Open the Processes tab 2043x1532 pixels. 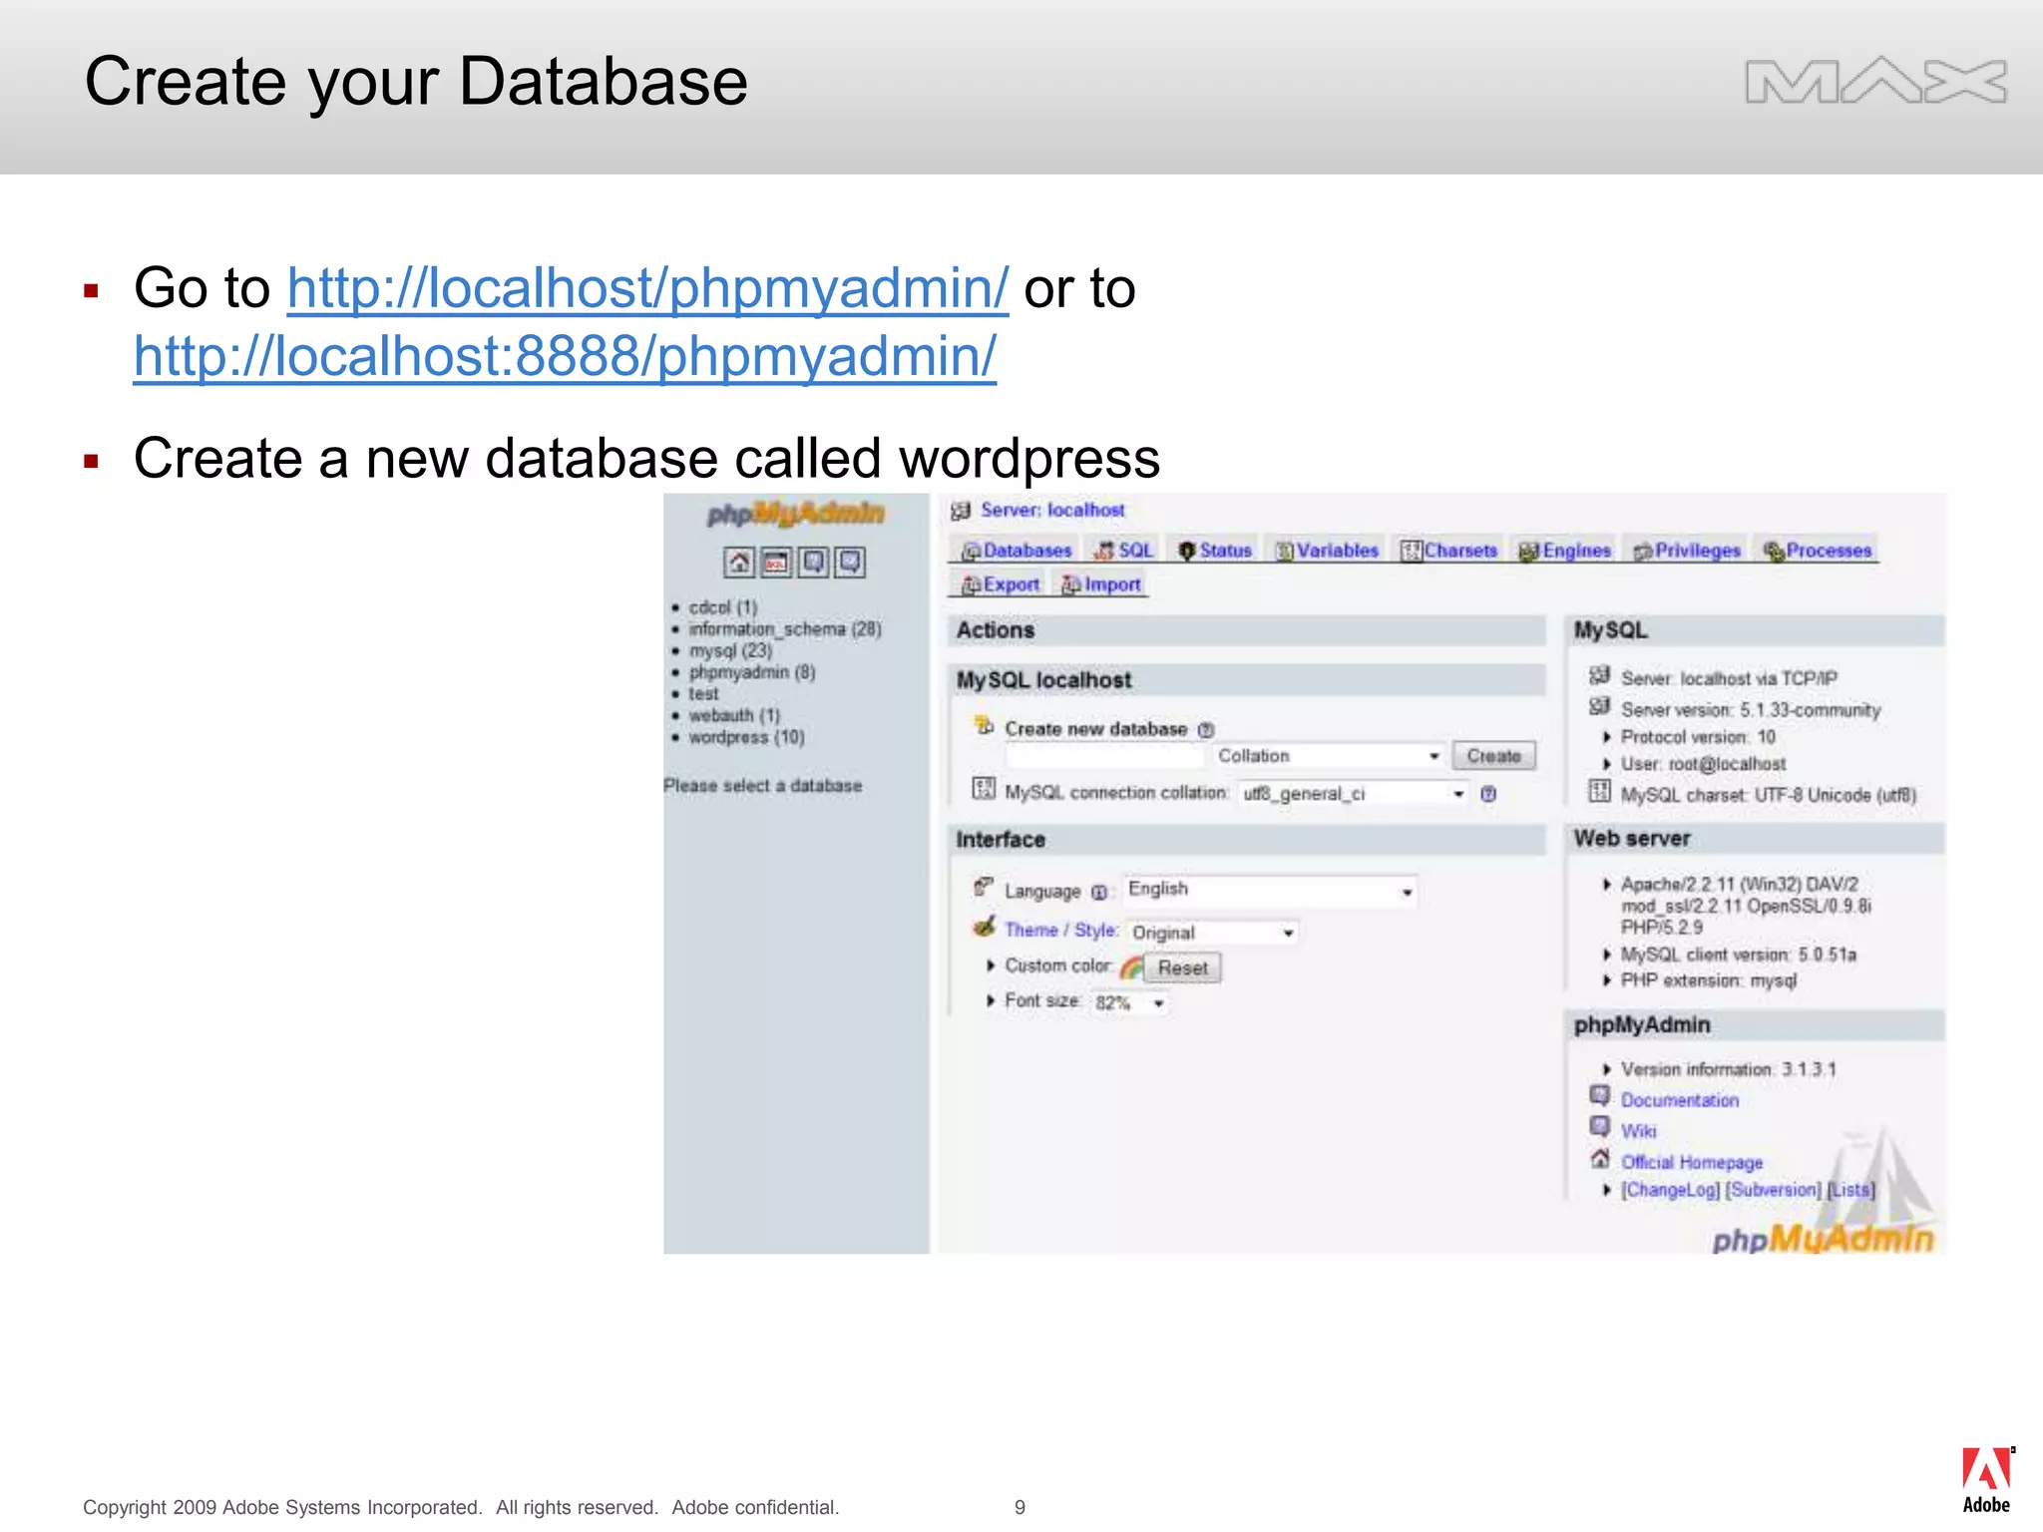tap(1818, 551)
